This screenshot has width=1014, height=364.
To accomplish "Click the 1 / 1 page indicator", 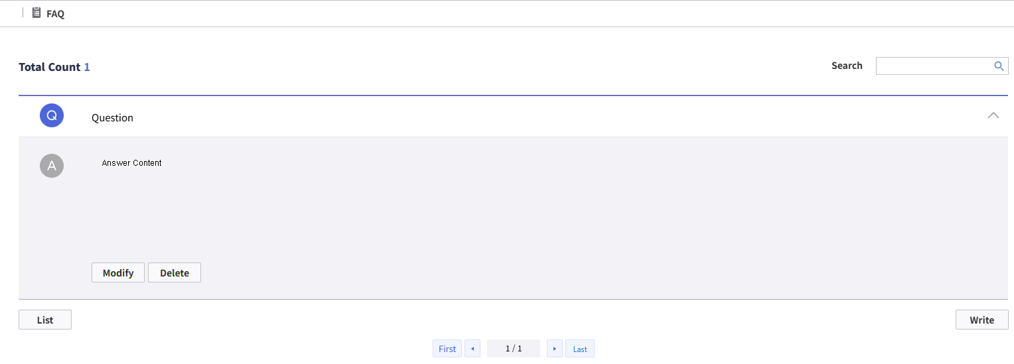I will [x=514, y=349].
